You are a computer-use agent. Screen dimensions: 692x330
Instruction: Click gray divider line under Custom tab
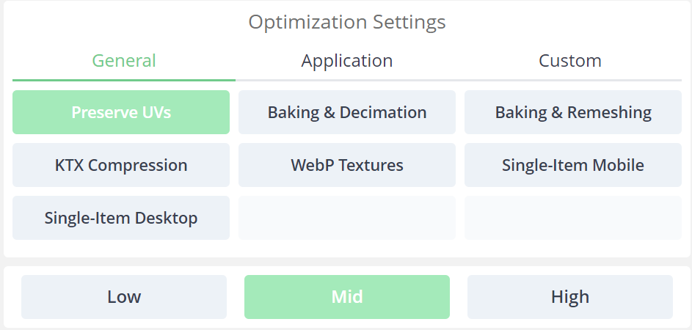coord(570,80)
